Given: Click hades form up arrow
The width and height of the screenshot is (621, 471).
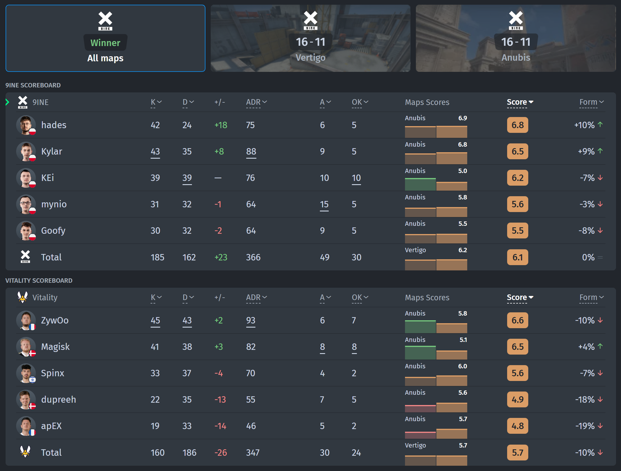Looking at the screenshot, I should click(600, 125).
